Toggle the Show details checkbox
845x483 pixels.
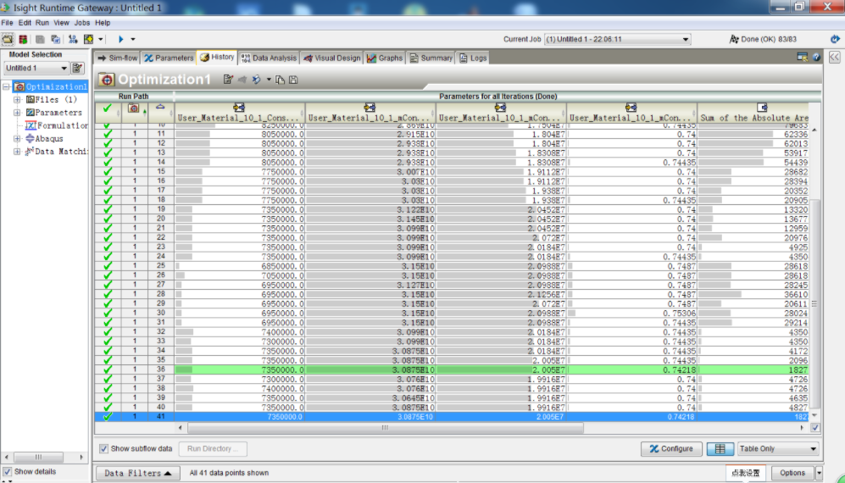8,472
